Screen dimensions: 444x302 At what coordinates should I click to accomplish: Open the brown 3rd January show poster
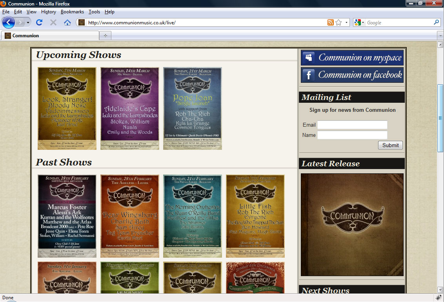(193, 278)
